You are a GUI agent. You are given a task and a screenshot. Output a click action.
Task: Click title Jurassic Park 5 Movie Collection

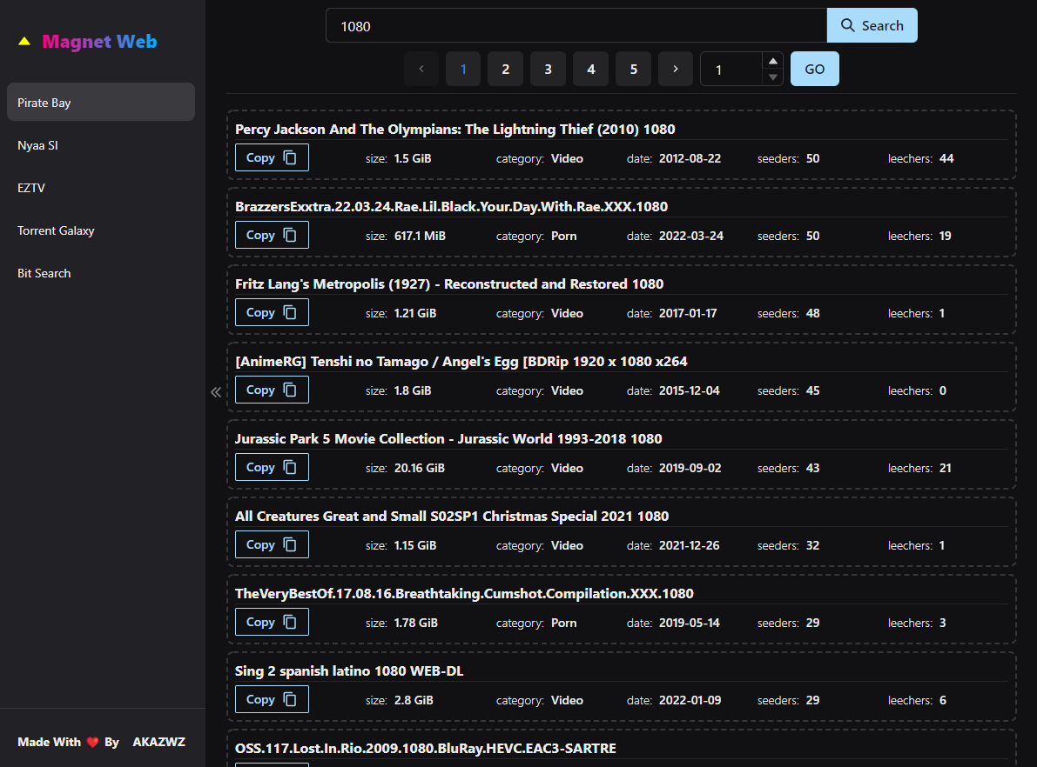click(x=448, y=438)
